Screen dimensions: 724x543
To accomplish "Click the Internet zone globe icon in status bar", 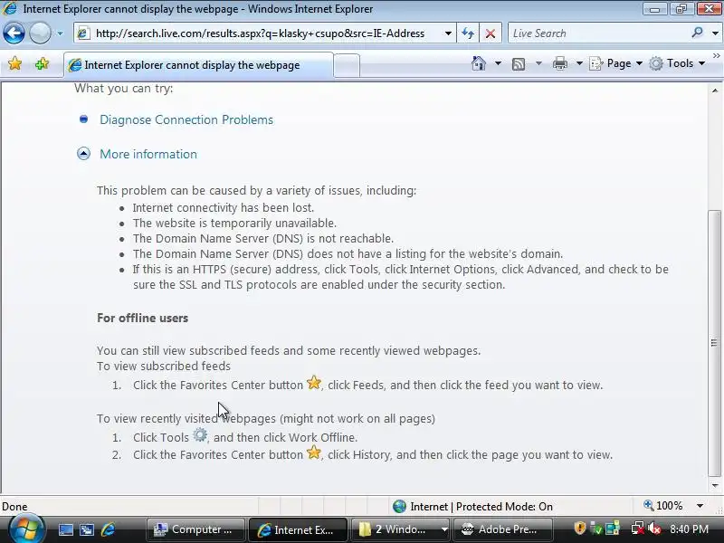I will click(399, 507).
